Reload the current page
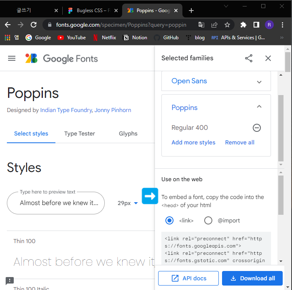Viewport: 292px width, 290px height. click(x=34, y=25)
